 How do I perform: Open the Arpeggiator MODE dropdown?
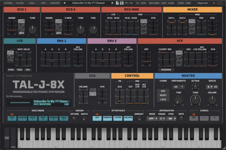coord(152,118)
